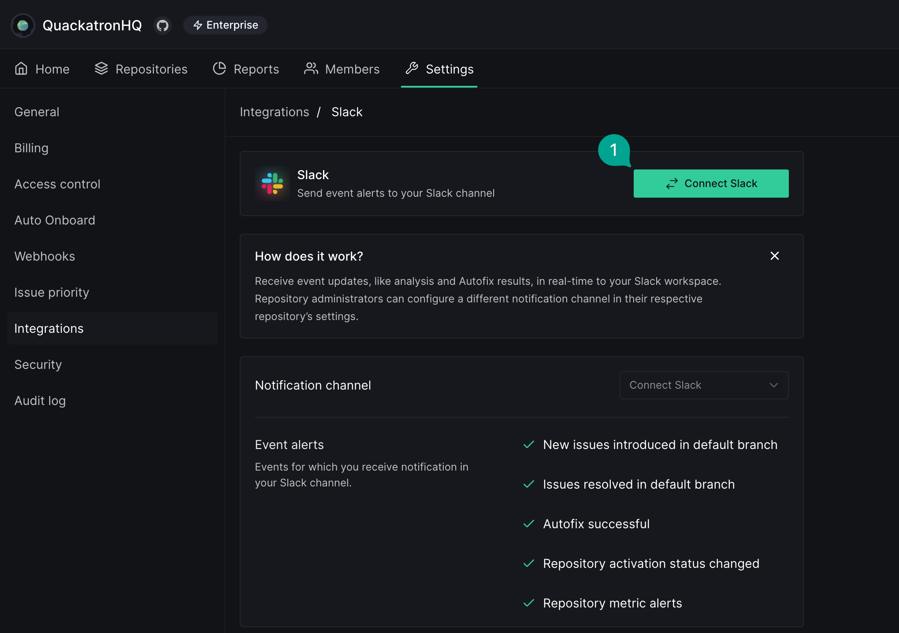Toggle New issues introduced alert checkmark

pyautogui.click(x=529, y=445)
